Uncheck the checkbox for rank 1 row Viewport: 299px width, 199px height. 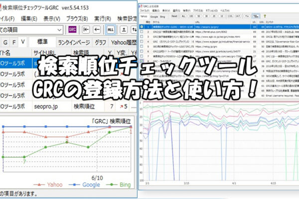142,27
